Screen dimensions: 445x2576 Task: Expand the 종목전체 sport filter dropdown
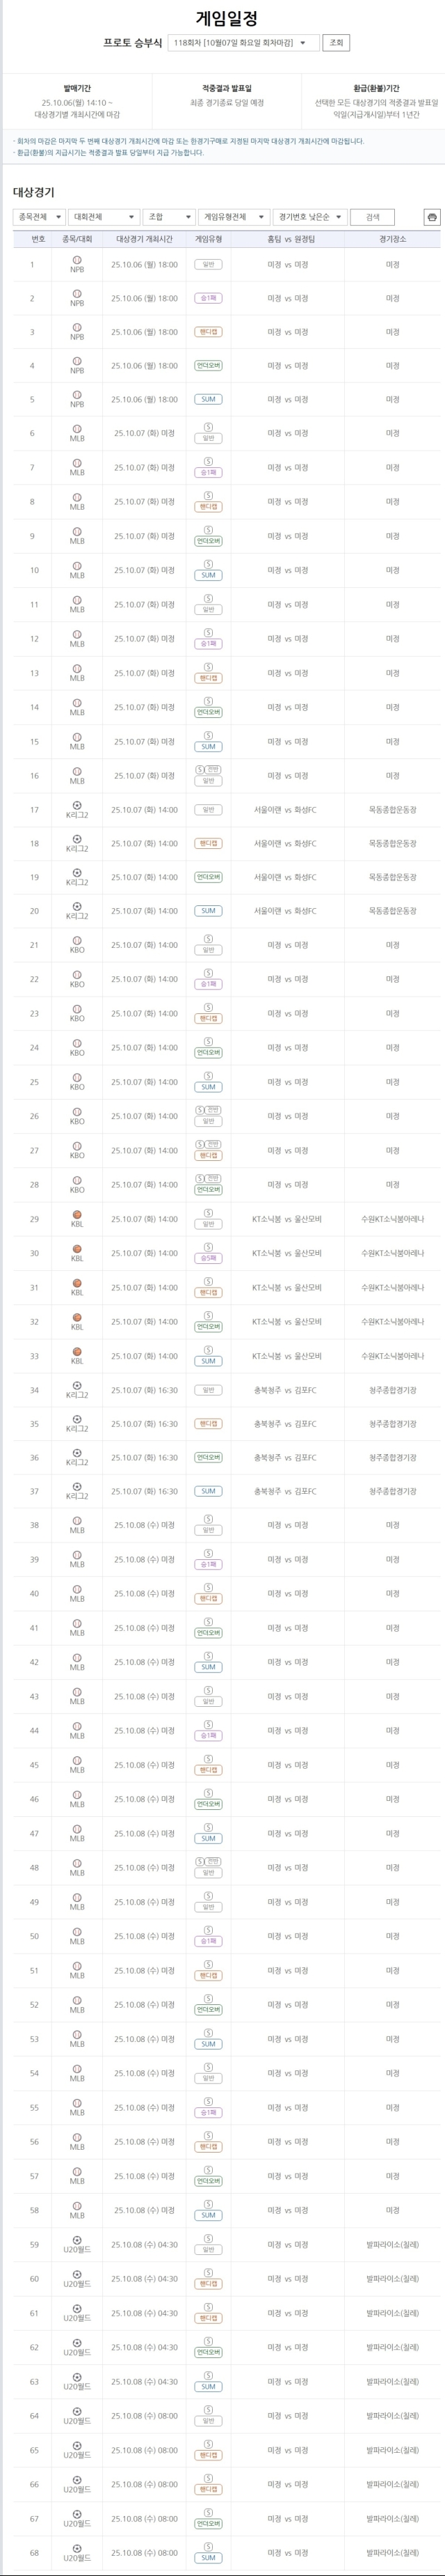click(39, 217)
